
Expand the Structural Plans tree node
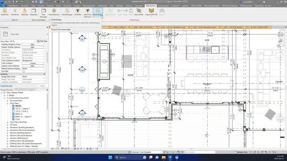pos(8,101)
